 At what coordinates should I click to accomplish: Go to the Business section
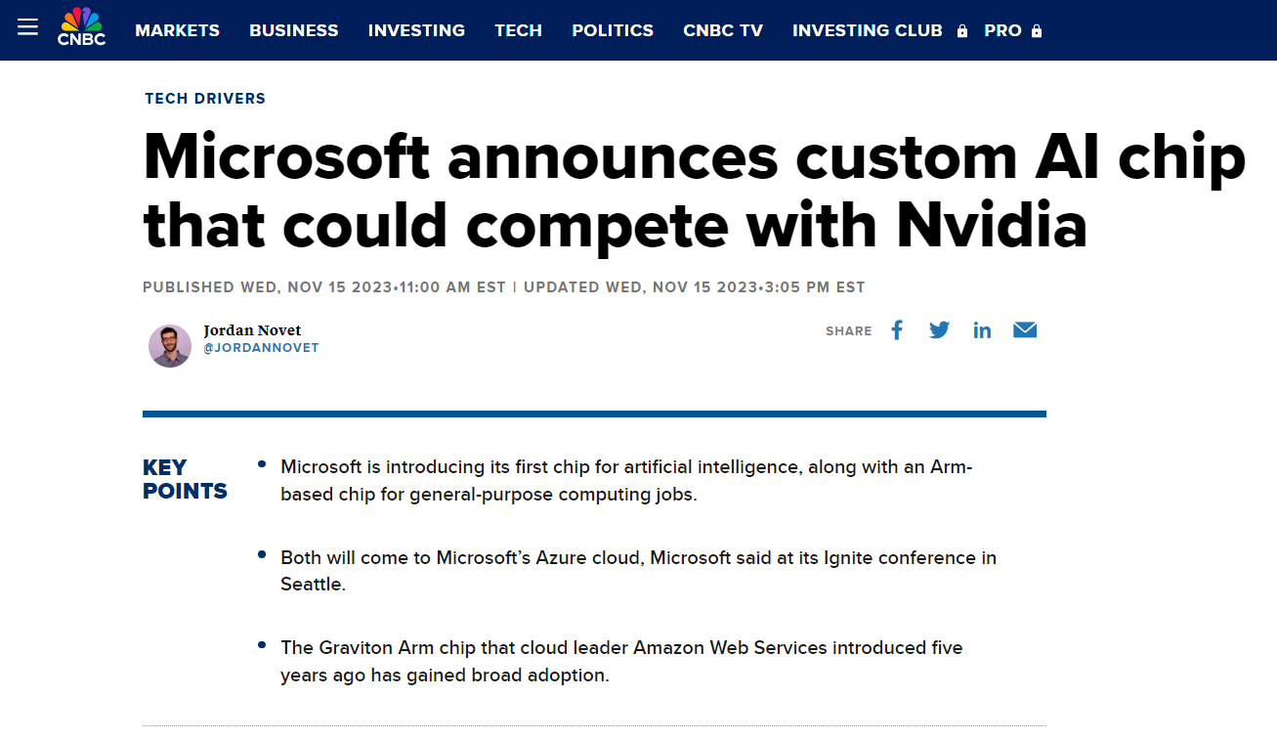(x=293, y=30)
